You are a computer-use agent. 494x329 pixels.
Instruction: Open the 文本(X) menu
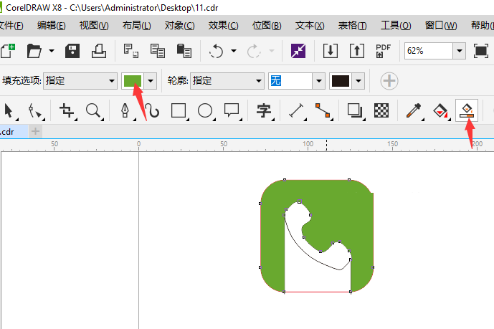(310, 25)
